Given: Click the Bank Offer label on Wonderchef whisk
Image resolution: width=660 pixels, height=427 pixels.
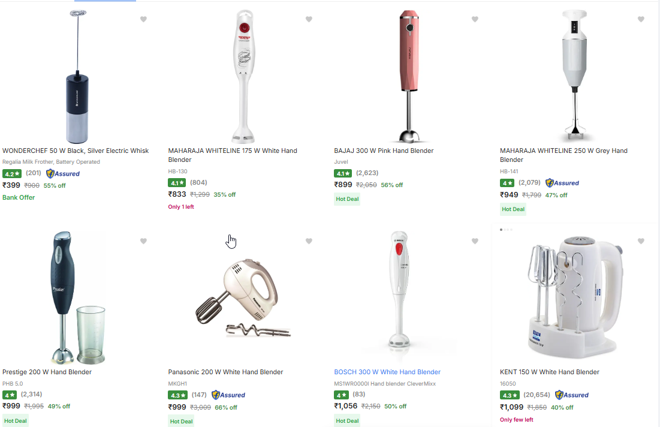Looking at the screenshot, I should 19,197.
